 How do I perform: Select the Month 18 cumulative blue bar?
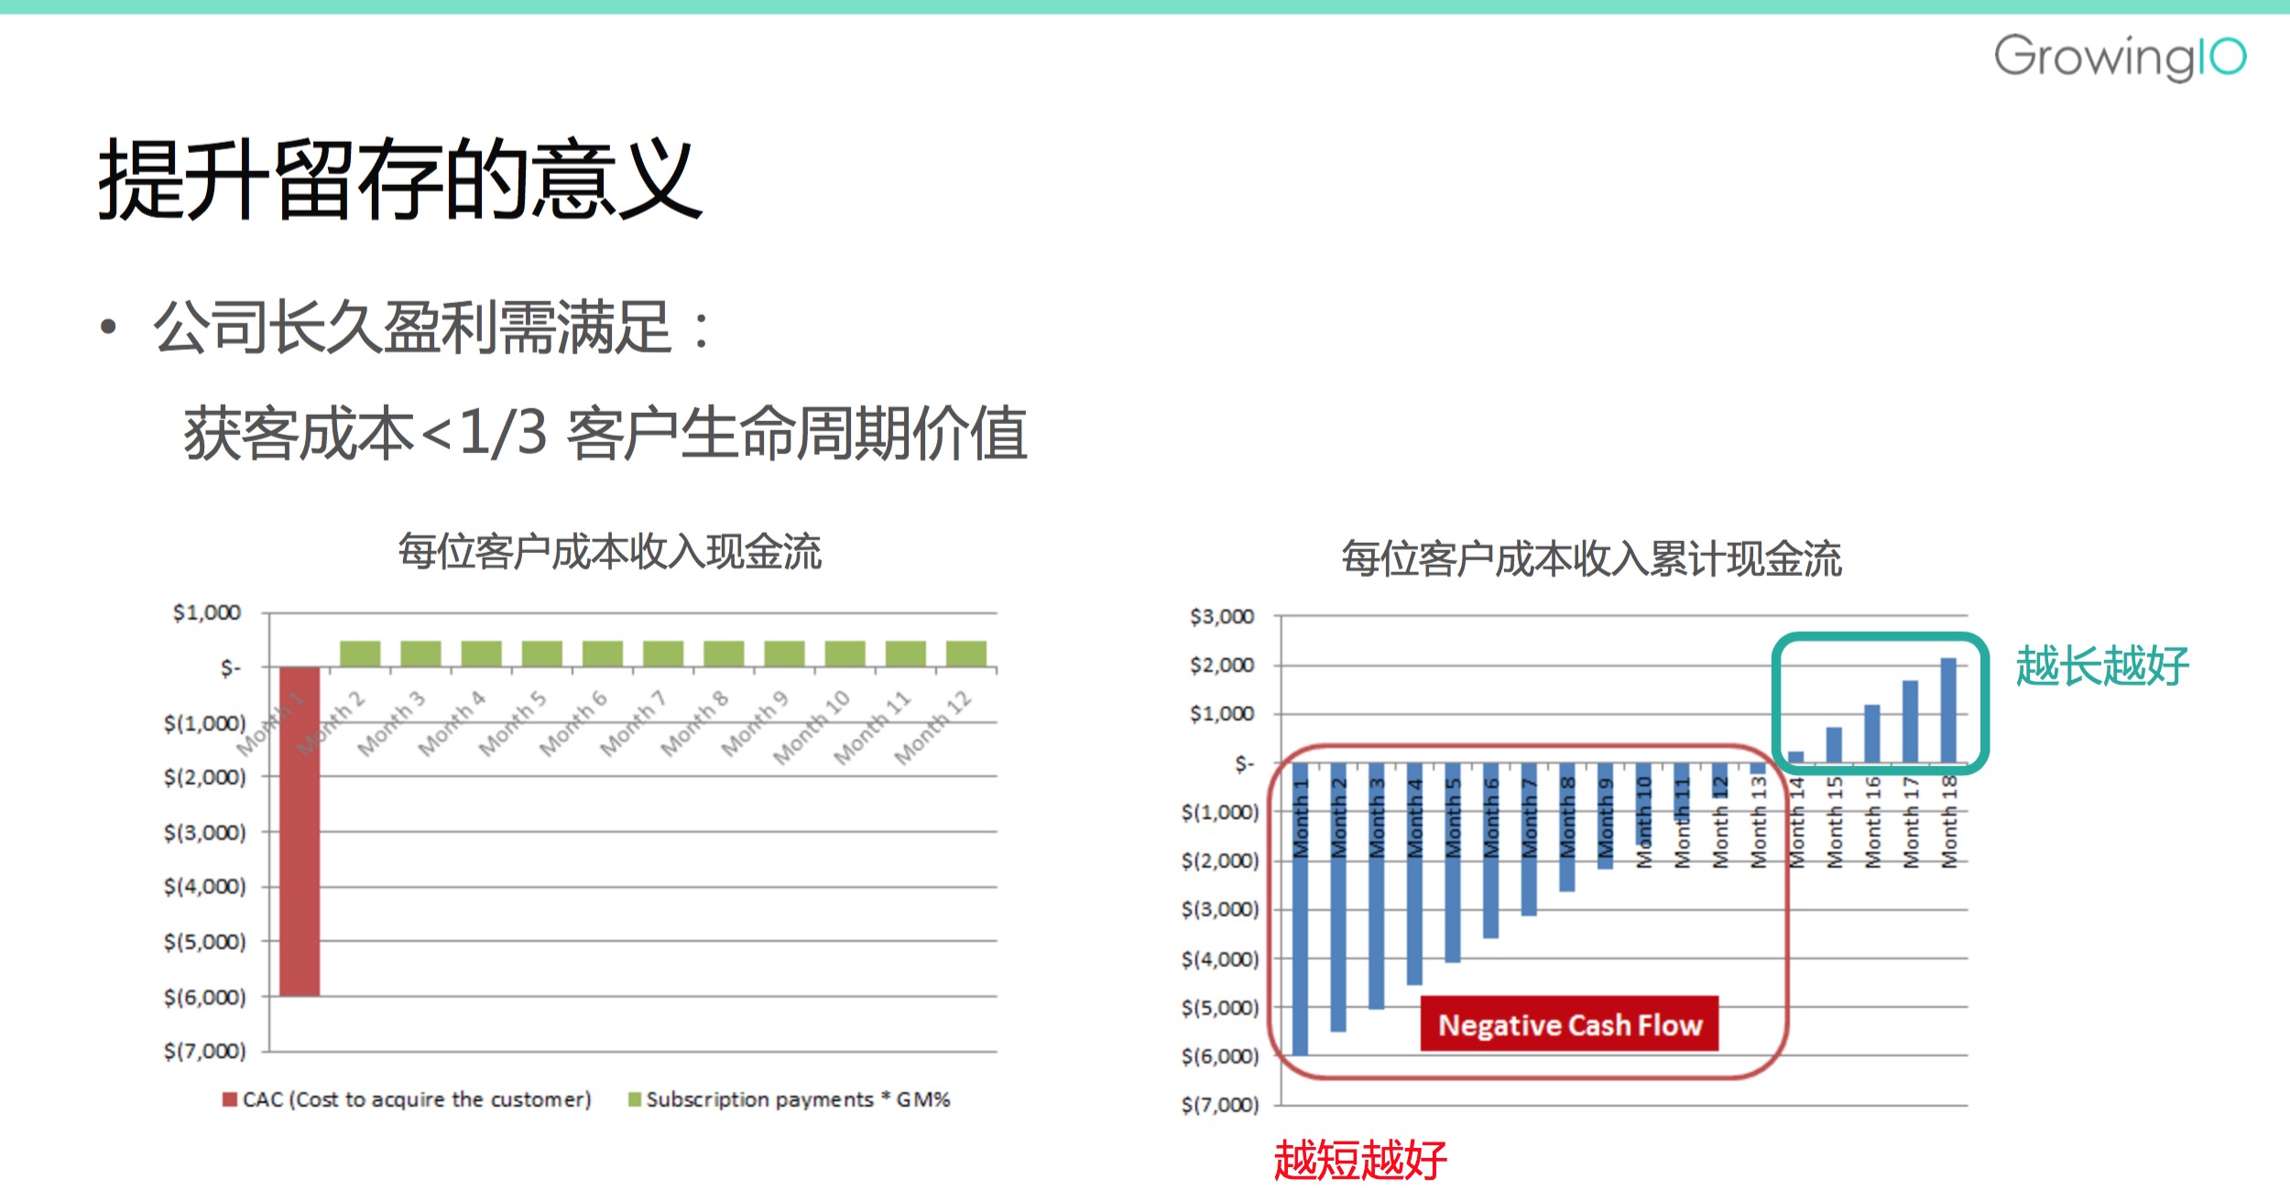(x=1948, y=710)
